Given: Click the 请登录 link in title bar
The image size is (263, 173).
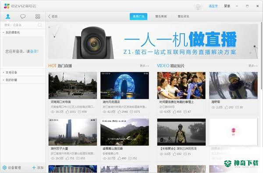Looking at the screenshot, I should click(213, 6).
